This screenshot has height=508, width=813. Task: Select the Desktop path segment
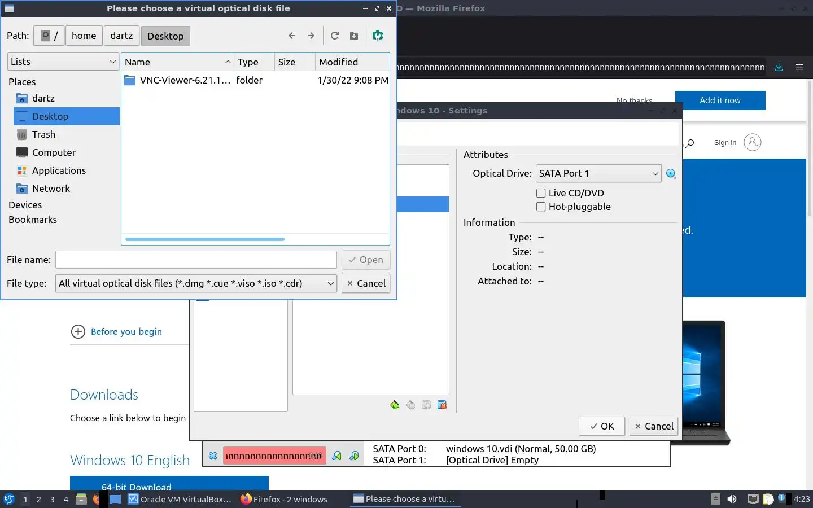click(x=165, y=36)
